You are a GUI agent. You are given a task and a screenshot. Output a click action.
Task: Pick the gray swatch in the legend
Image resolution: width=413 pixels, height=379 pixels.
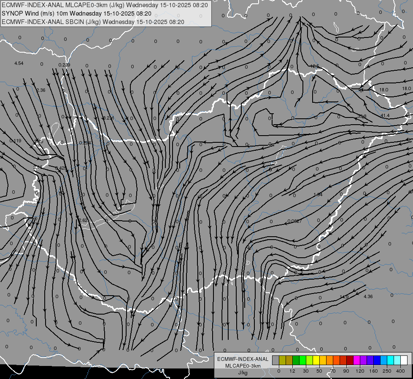coord(275,360)
